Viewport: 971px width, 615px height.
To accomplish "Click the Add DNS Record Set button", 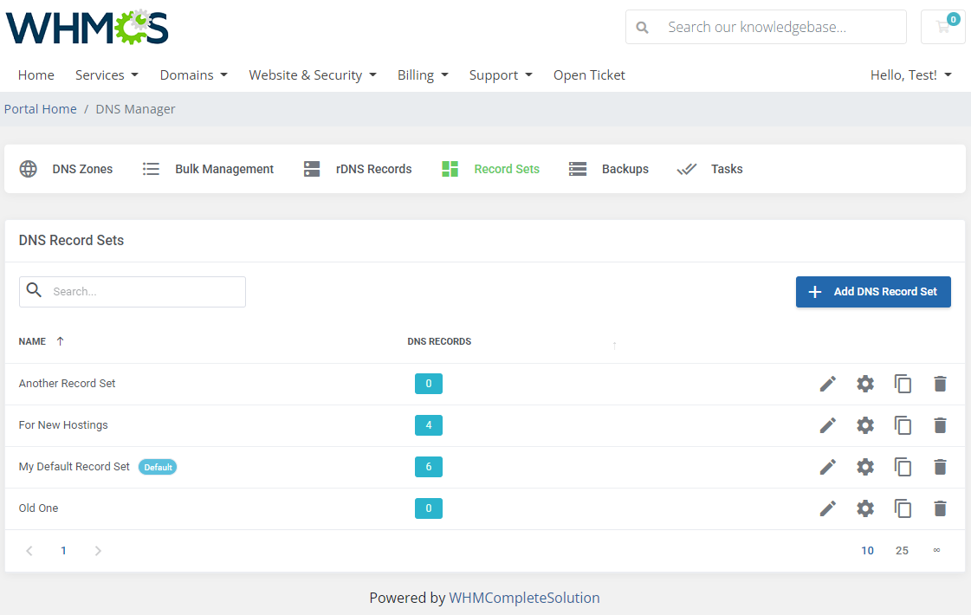I will pos(873,292).
